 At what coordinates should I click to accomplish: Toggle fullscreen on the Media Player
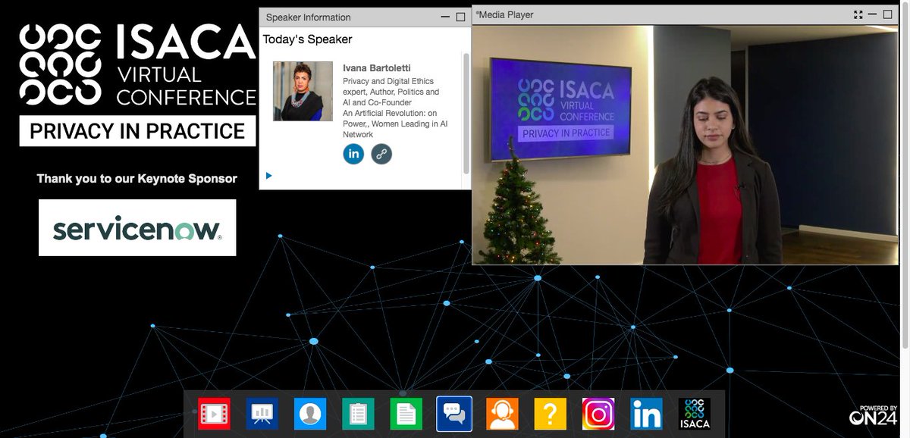click(x=858, y=14)
